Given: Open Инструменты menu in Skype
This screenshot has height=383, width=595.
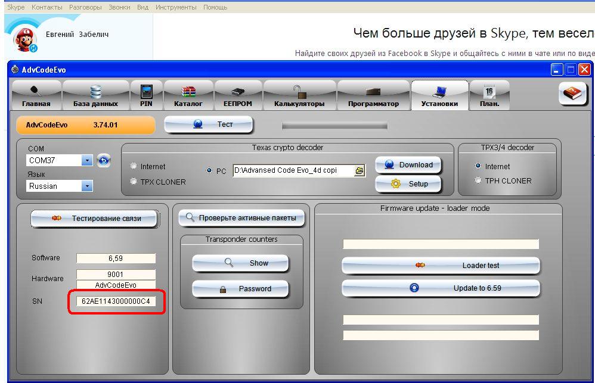Looking at the screenshot, I should tap(176, 7).
